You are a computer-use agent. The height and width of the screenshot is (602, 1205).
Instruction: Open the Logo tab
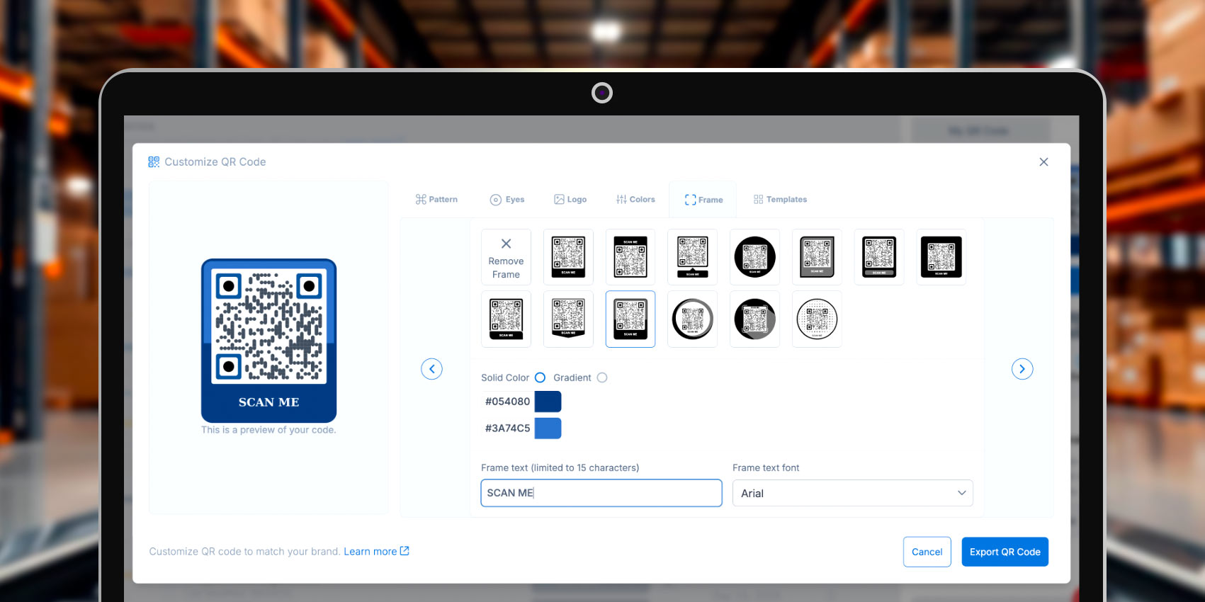coord(570,200)
